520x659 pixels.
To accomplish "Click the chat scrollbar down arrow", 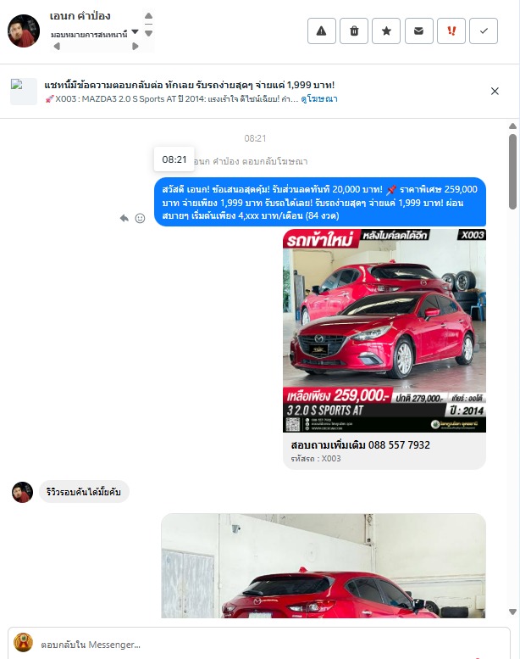I will click(x=512, y=612).
